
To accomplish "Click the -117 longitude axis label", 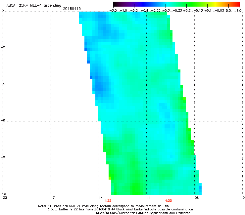I will tap(51, 198).
